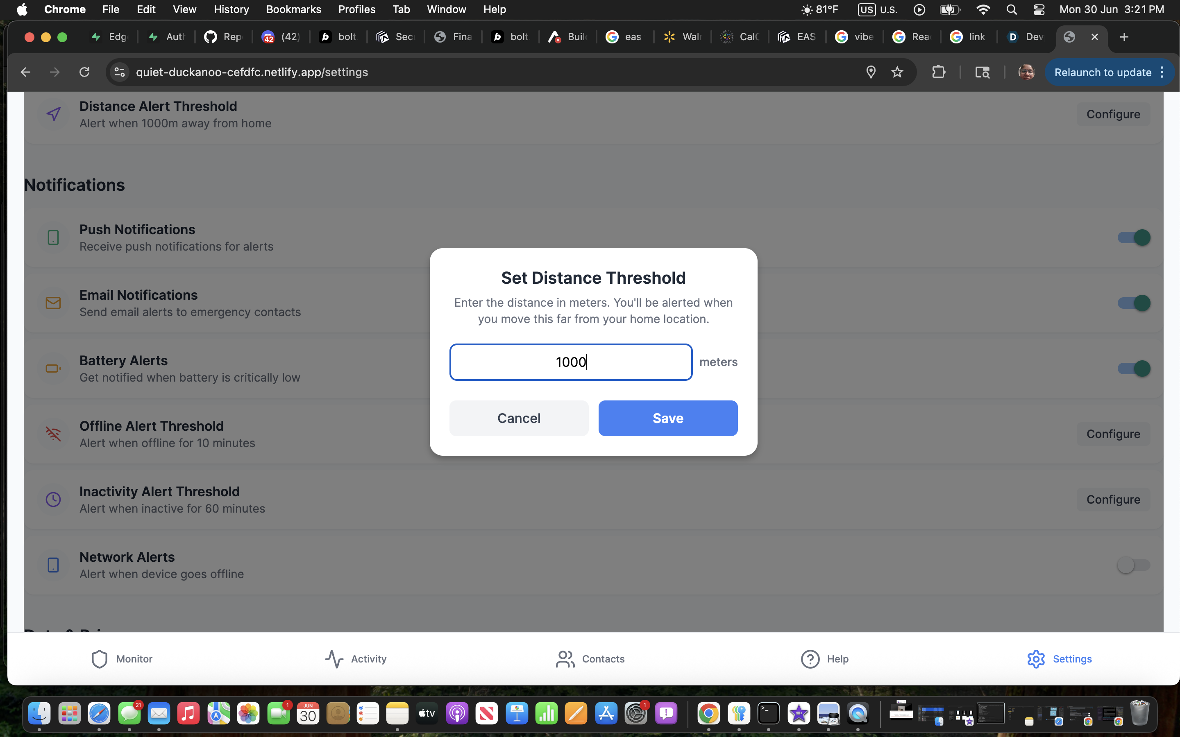Image resolution: width=1180 pixels, height=737 pixels.
Task: Open Chrome's three-dot menu
Action: pyautogui.click(x=1162, y=72)
